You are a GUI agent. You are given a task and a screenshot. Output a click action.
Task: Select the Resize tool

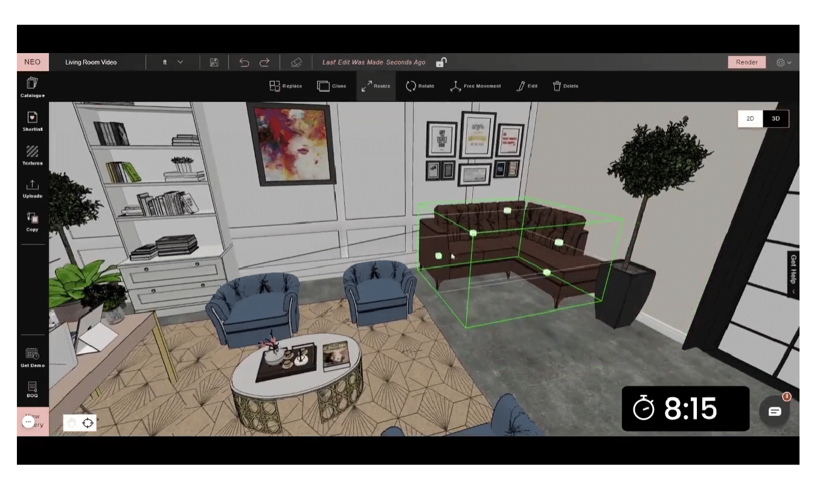(x=376, y=86)
